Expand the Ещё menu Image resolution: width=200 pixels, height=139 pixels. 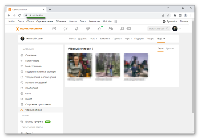pyautogui.click(x=161, y=39)
